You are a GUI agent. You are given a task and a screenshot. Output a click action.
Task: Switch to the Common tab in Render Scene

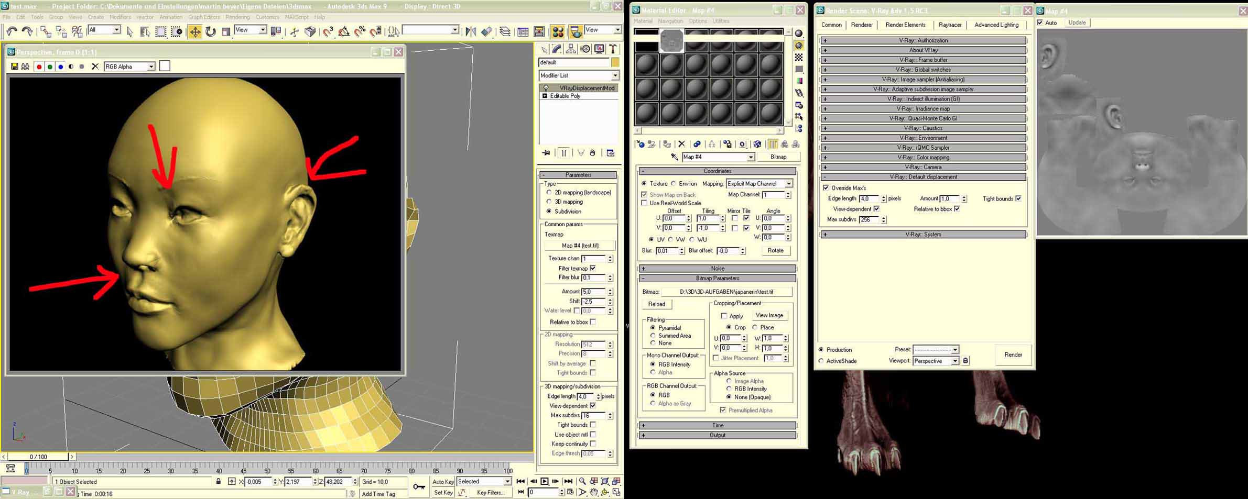[x=831, y=25]
